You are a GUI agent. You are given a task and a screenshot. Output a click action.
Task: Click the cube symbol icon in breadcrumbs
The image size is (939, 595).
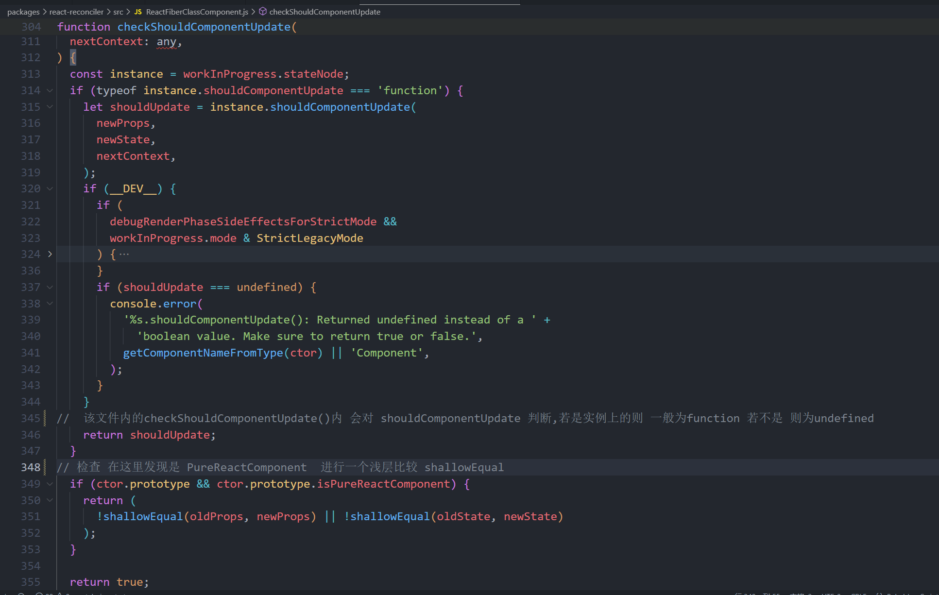pos(263,11)
